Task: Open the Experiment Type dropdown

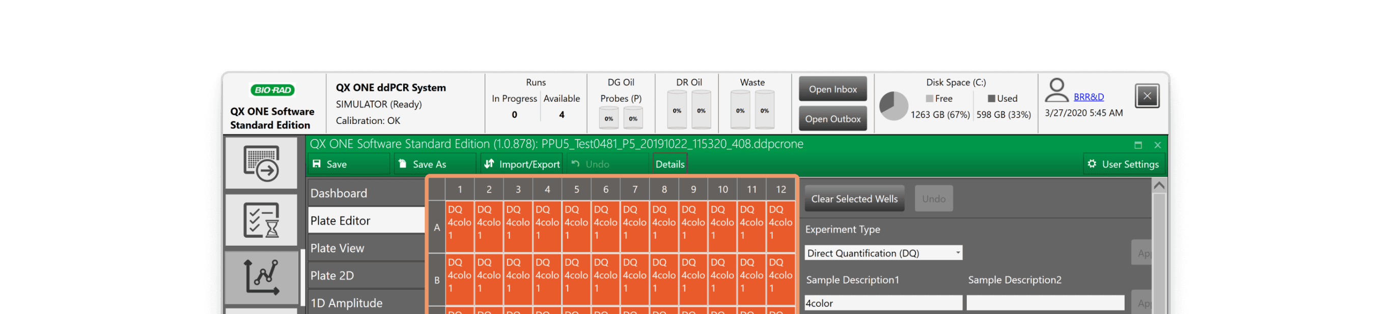Action: pos(883,253)
